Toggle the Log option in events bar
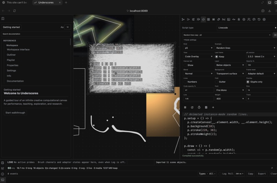277x183 pixels. pyautogui.click(x=220, y=174)
